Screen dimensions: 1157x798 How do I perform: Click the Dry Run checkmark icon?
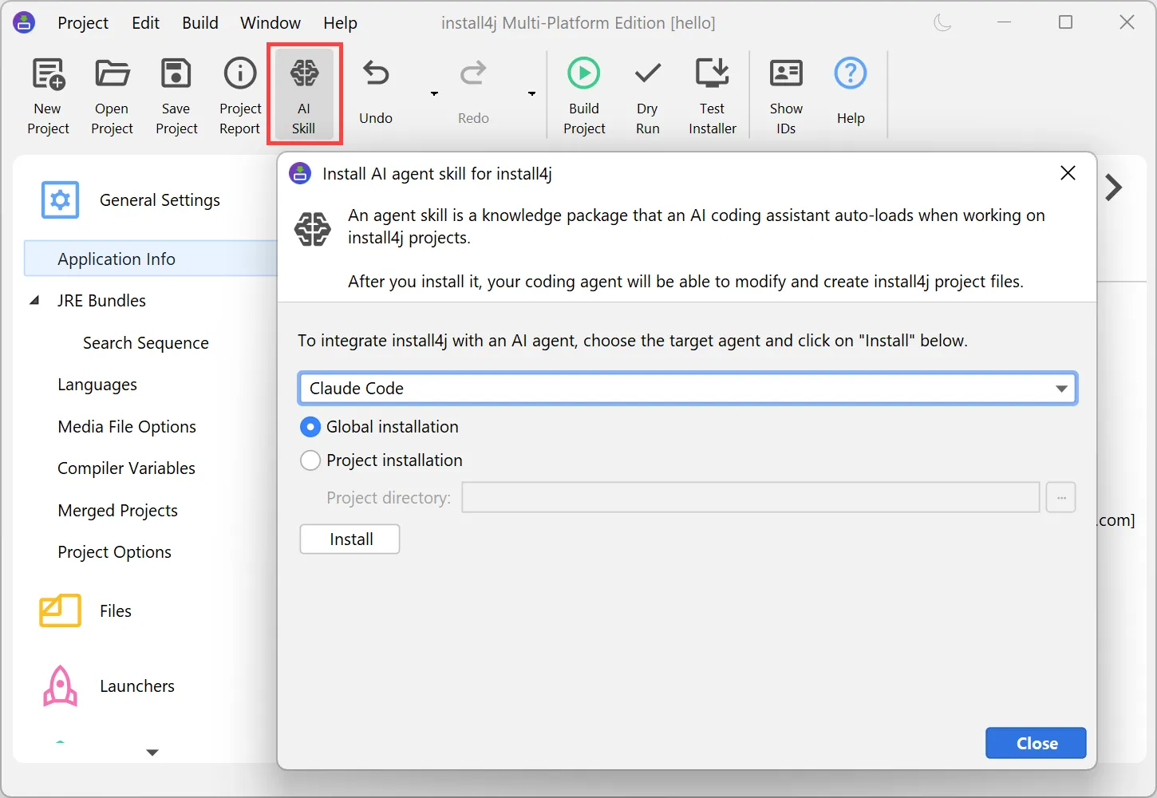[x=648, y=73]
